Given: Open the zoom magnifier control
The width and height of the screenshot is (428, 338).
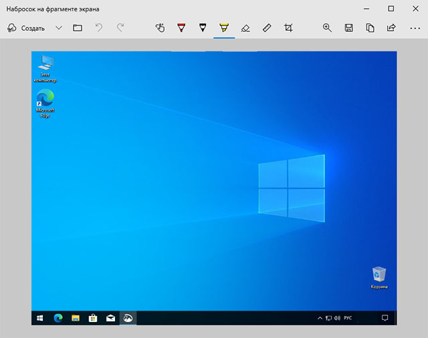Looking at the screenshot, I should click(327, 28).
